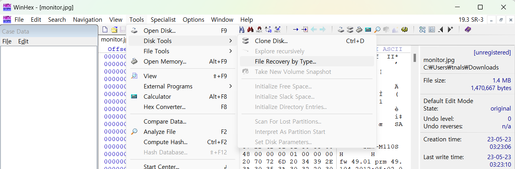Screen dimensions: 515x169
Task: Select Compute Hash... menu entry
Action: [182, 142]
